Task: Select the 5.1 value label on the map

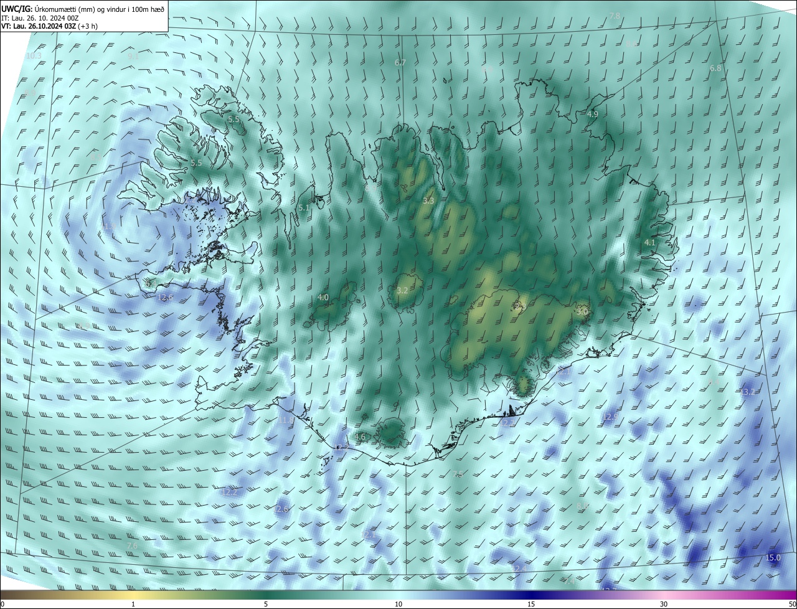Action: 304,208
